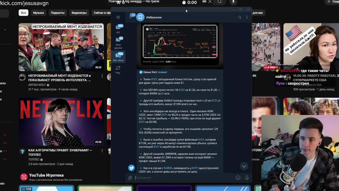Select the Подкасты filter chip
Screen dimensions: 339x191
tap(58, 13)
